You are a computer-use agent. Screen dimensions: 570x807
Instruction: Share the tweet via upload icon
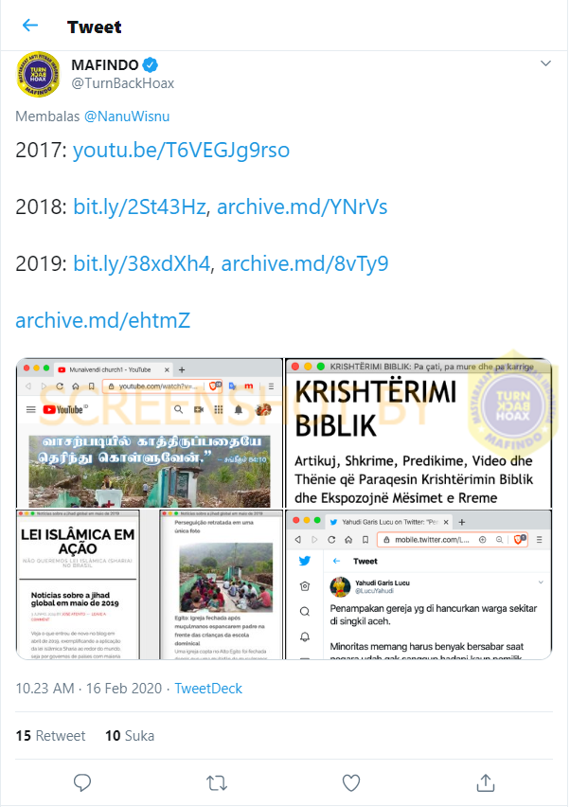[x=486, y=782]
